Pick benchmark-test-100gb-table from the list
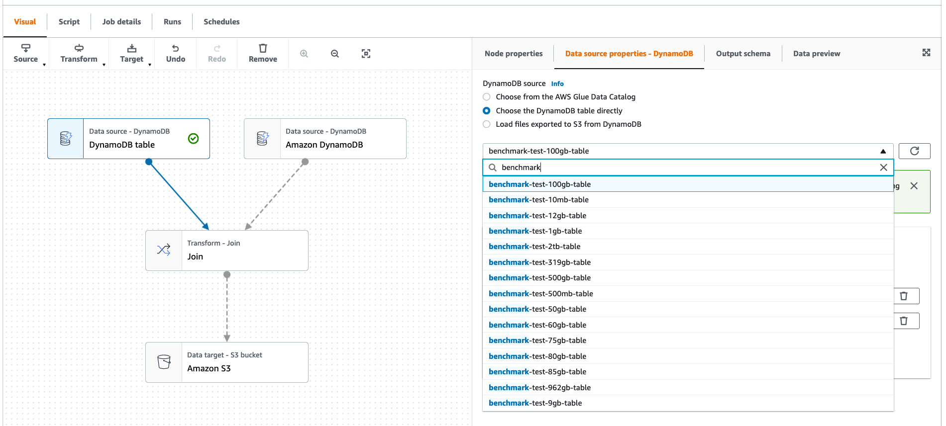 tap(688, 184)
